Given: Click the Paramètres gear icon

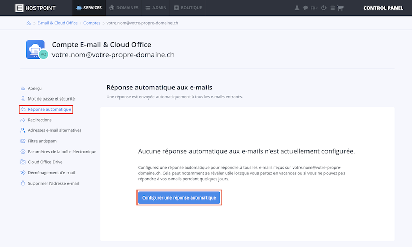Looking at the screenshot, I should [x=23, y=152].
